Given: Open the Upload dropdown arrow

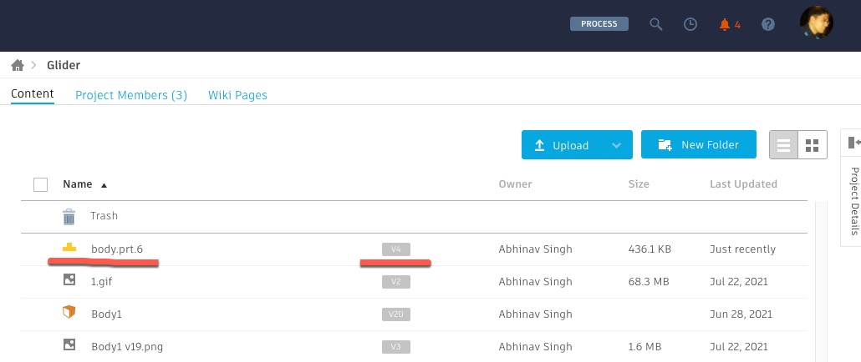Looking at the screenshot, I should coord(616,145).
